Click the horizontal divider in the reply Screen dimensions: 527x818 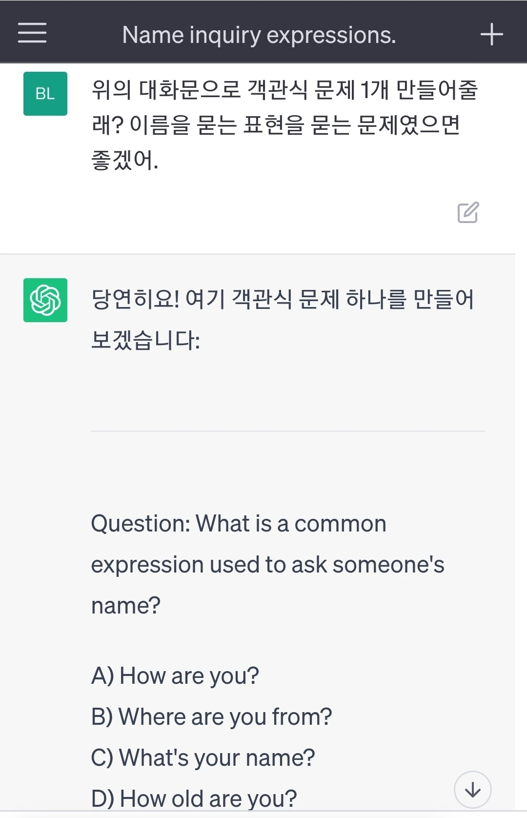(288, 431)
